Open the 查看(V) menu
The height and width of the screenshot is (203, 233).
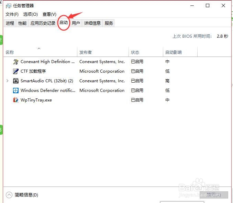pos(49,14)
